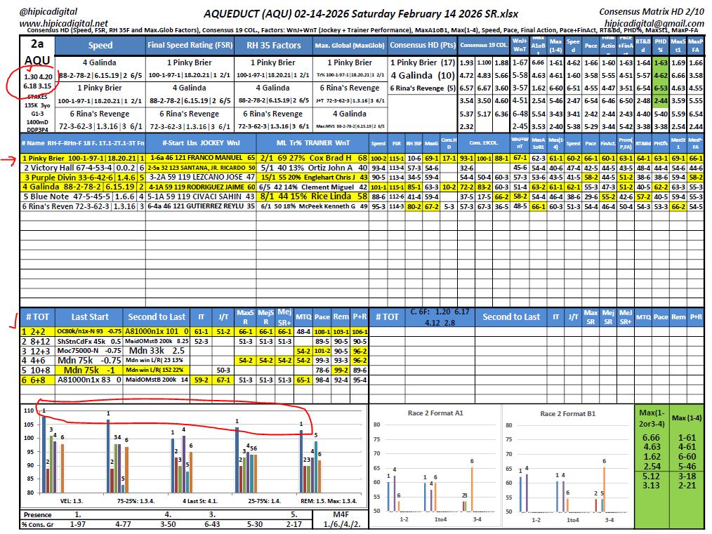This screenshot has height=534, width=712.
Task: Click the Mdn 33k 2.5 second-to-last cell
Action: point(157,351)
